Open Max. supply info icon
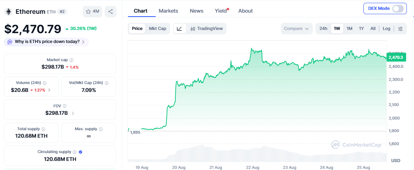The height and width of the screenshot is (170, 414). [x=101, y=129]
